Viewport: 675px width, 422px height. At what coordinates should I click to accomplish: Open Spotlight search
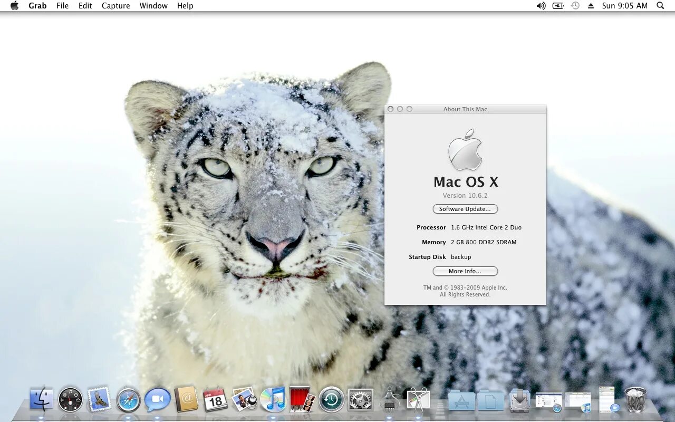point(660,6)
